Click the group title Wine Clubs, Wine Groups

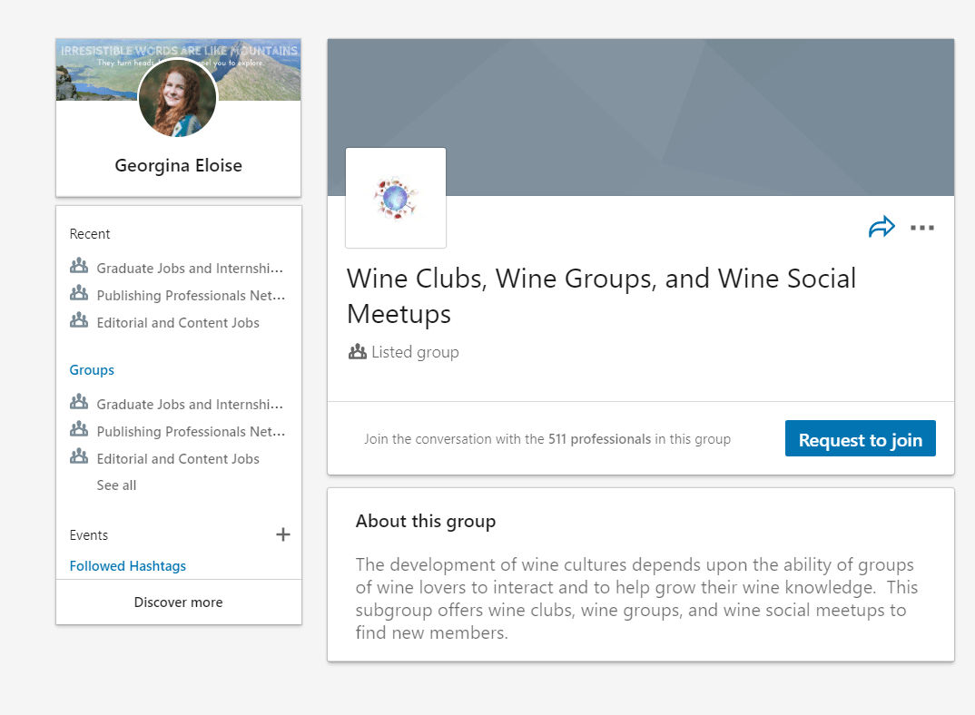coord(601,296)
